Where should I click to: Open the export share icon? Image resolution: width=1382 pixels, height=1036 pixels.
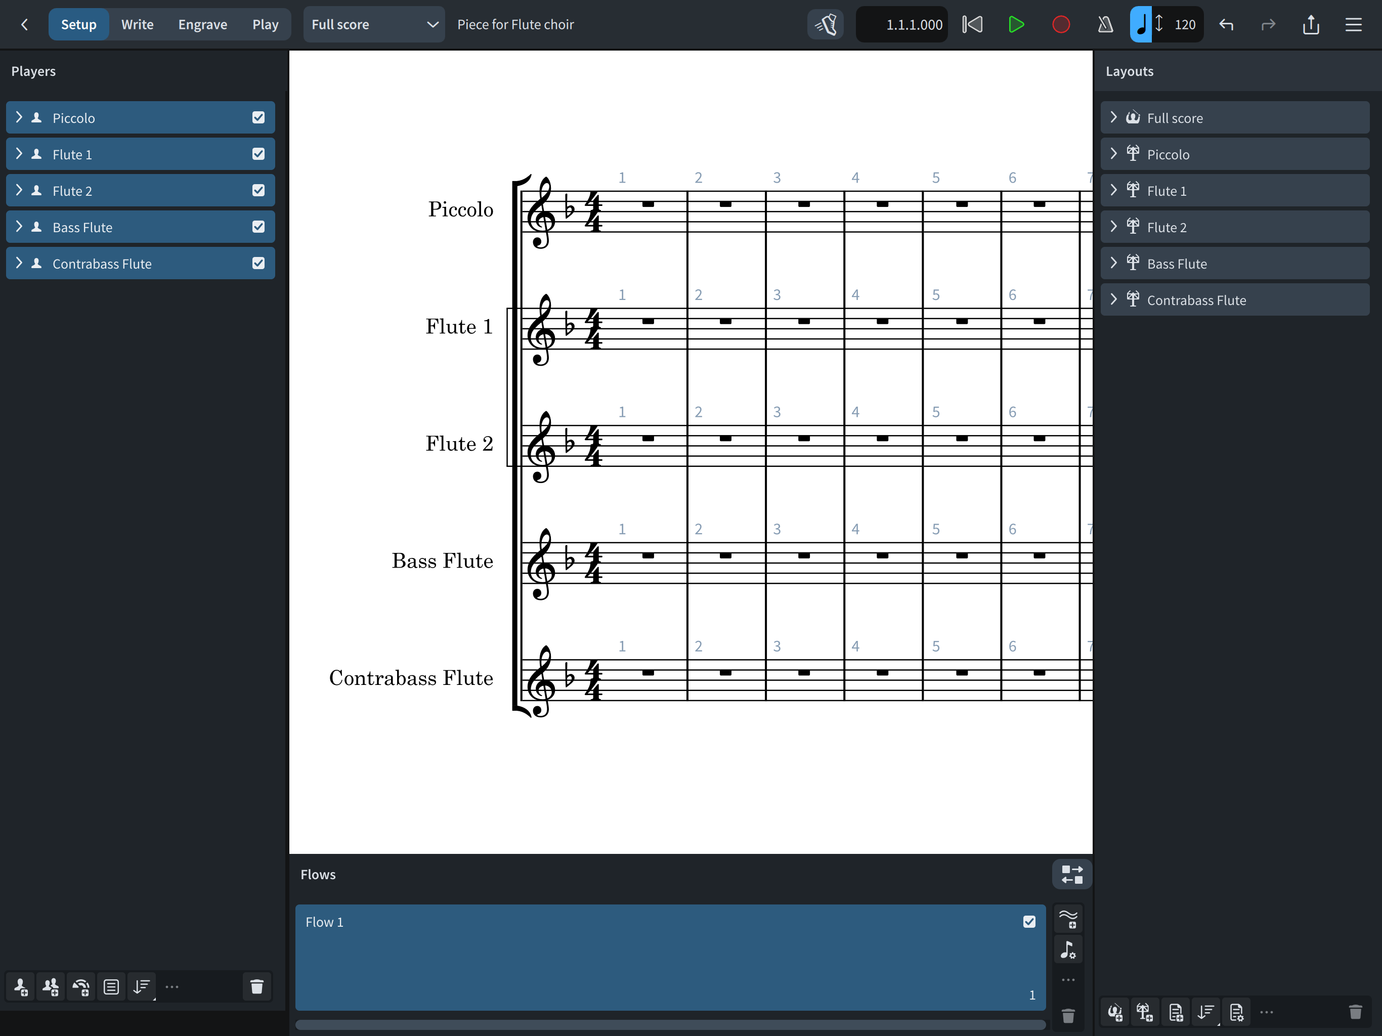[1311, 24]
